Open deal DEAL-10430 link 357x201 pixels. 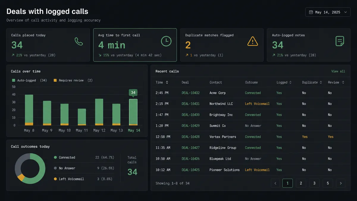pos(191,115)
